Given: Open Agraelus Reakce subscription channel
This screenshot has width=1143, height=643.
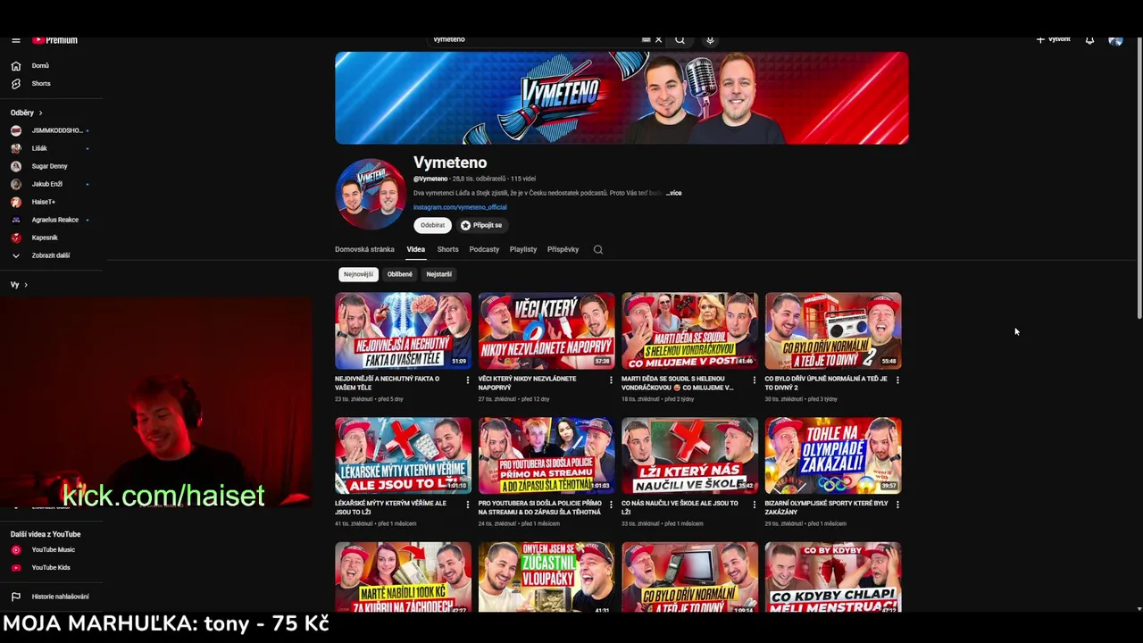Looking at the screenshot, I should tap(50, 220).
